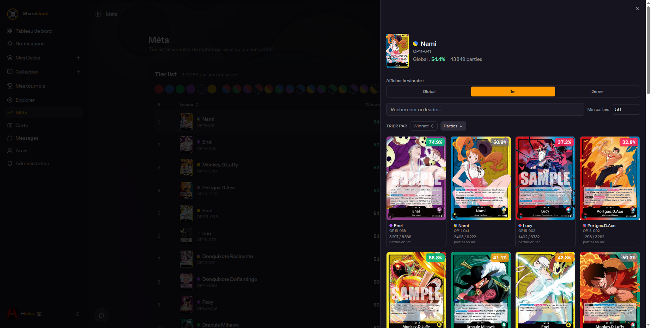Click the Messages speech bubble icon
The image size is (651, 328).
[10, 138]
